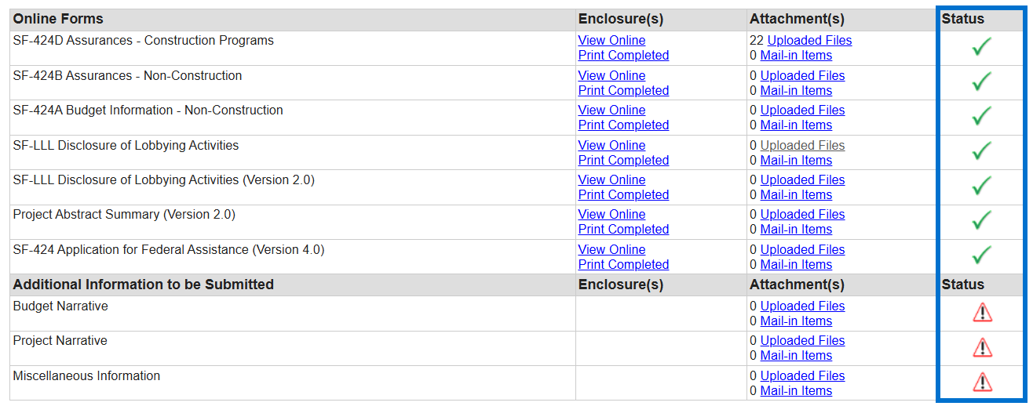Image resolution: width=1033 pixels, height=406 pixels.
Task: Click the Project Narrative warning triangle icon
Action: coord(982,348)
